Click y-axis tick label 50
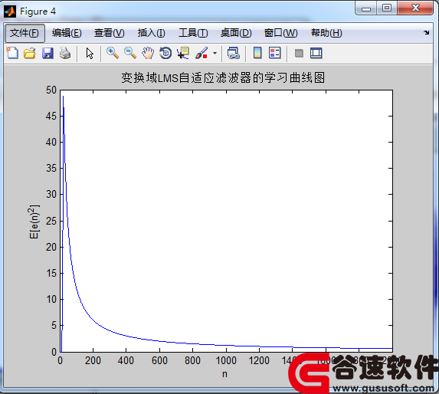 click(51, 90)
